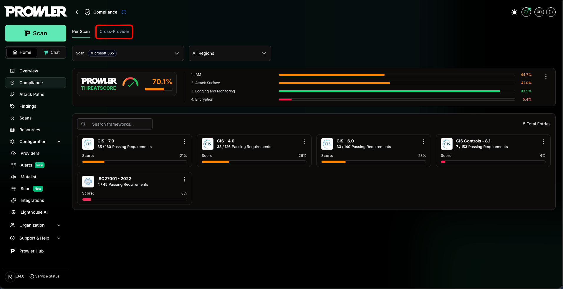This screenshot has height=289, width=563.
Task: Click the Next.js N badge
Action: [10, 277]
